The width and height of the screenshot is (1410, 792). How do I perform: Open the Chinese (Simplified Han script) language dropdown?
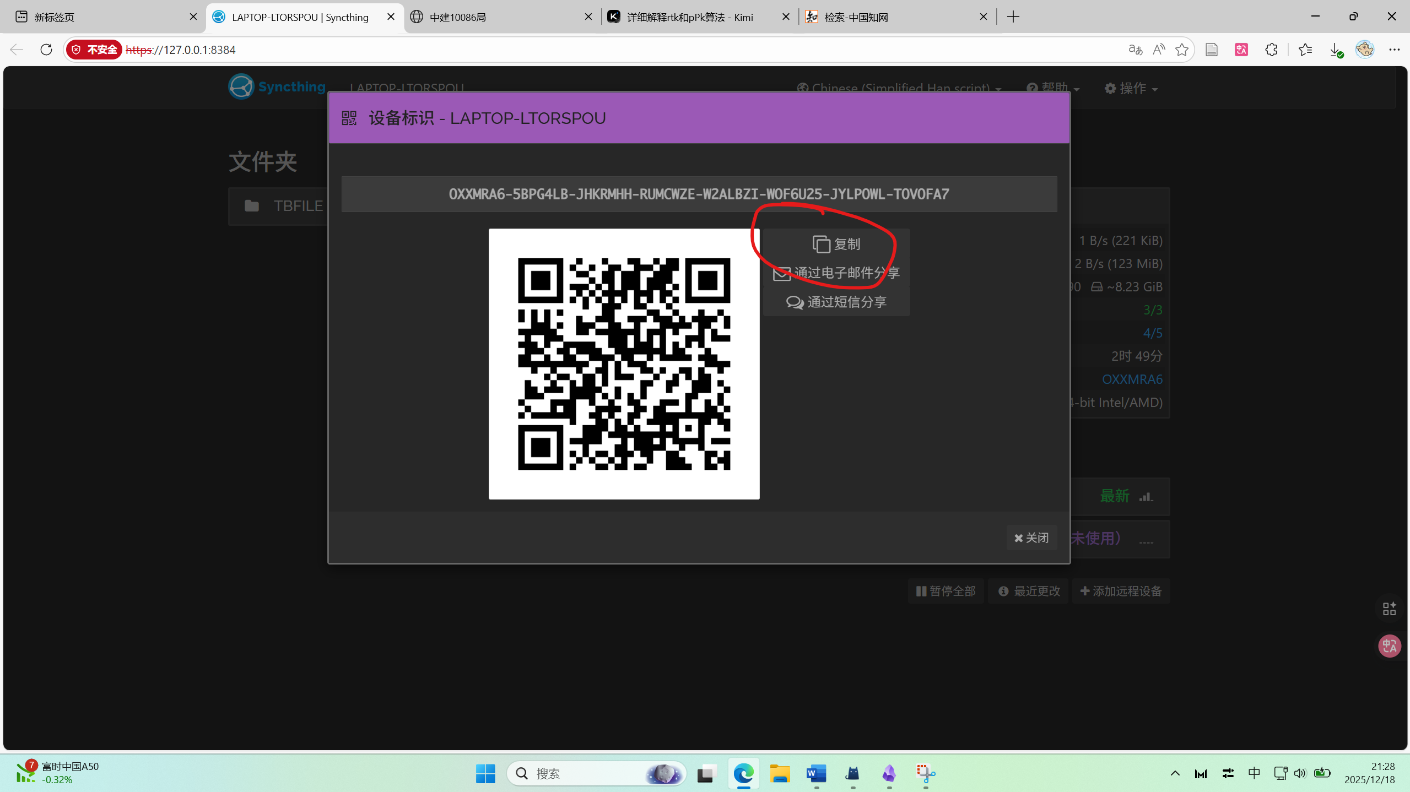[899, 88]
